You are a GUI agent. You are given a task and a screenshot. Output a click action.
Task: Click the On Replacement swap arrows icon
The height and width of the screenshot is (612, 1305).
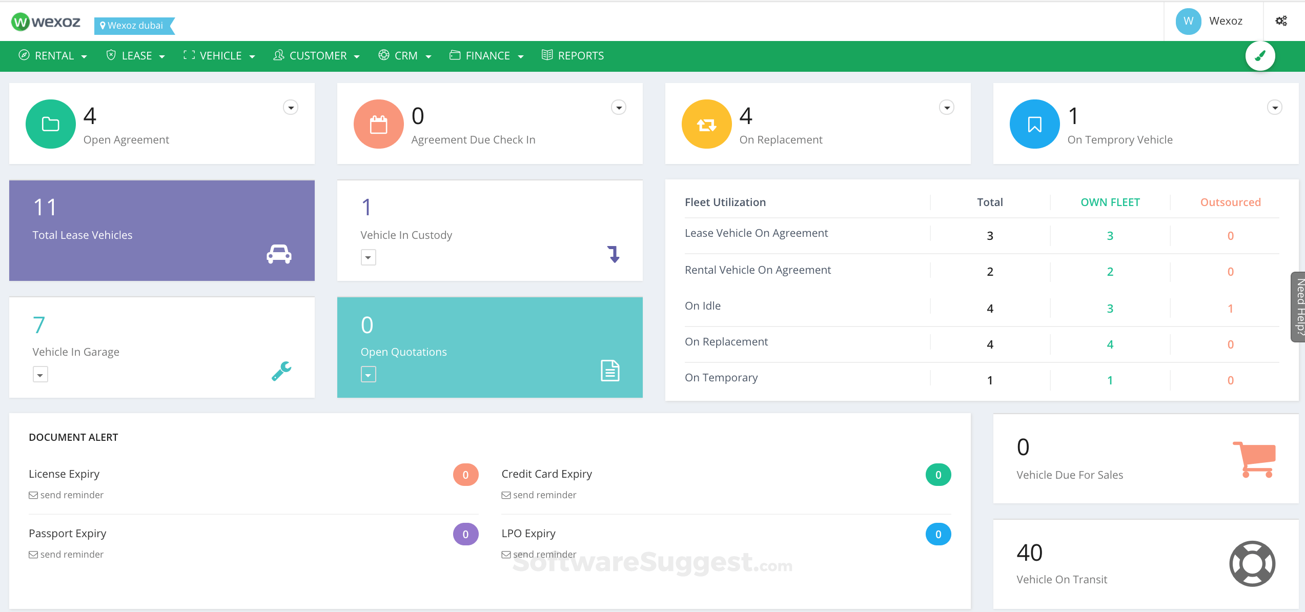[x=706, y=124]
